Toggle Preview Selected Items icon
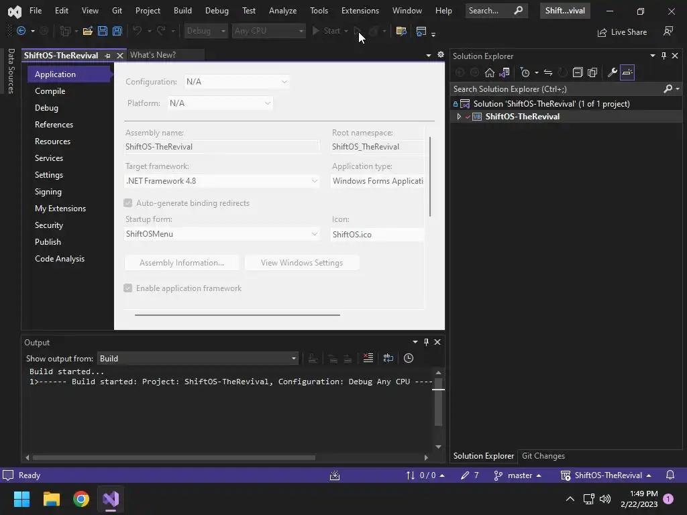 627,72
